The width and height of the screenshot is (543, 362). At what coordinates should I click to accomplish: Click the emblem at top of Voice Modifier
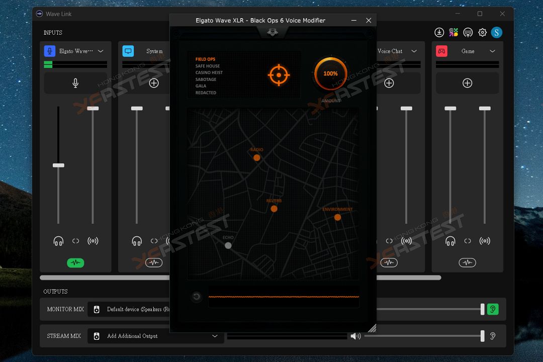(x=273, y=33)
